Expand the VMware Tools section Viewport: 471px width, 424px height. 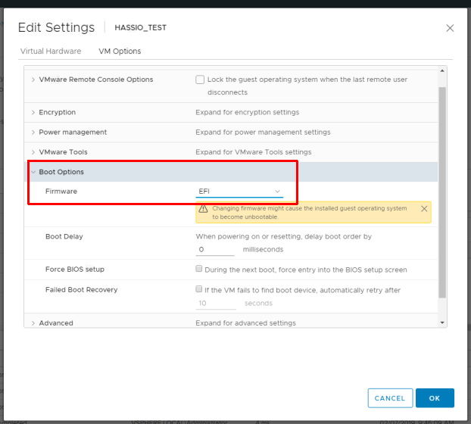[x=33, y=152]
